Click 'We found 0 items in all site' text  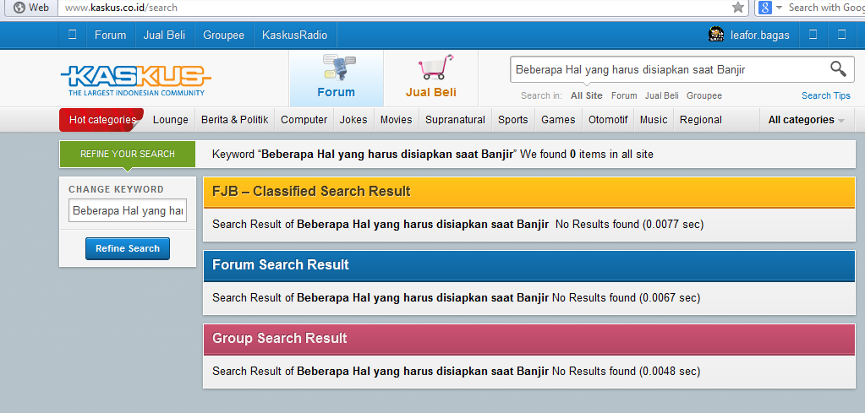[x=587, y=155]
